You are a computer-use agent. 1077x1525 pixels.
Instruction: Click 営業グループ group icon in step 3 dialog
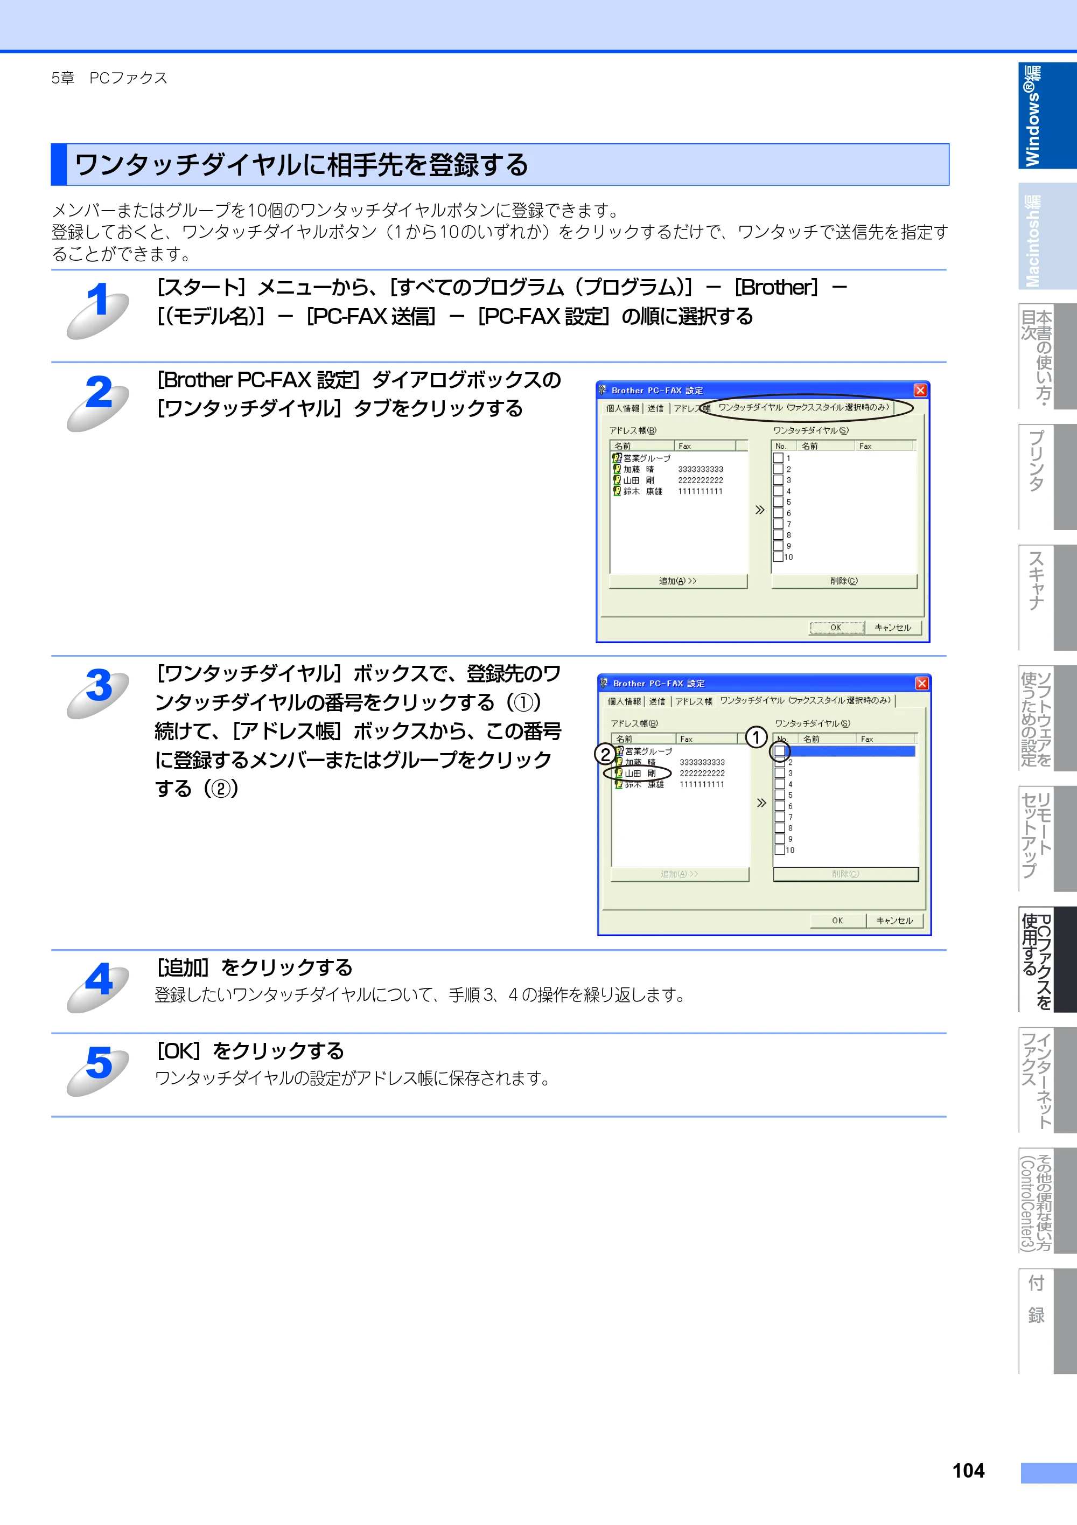point(619,750)
